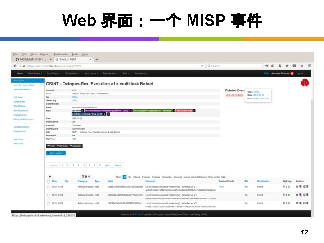Check the first md5 attribute row checkbox

pos(49,187)
